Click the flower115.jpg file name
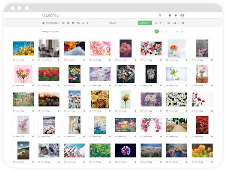 pyautogui.click(x=71, y=85)
